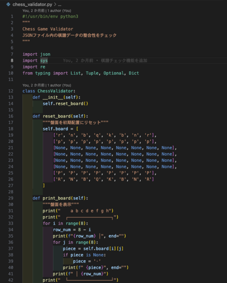Click the shebang '#!/usr/bin/env python3' line
Viewport: 227px width, 283px height.
50,17
